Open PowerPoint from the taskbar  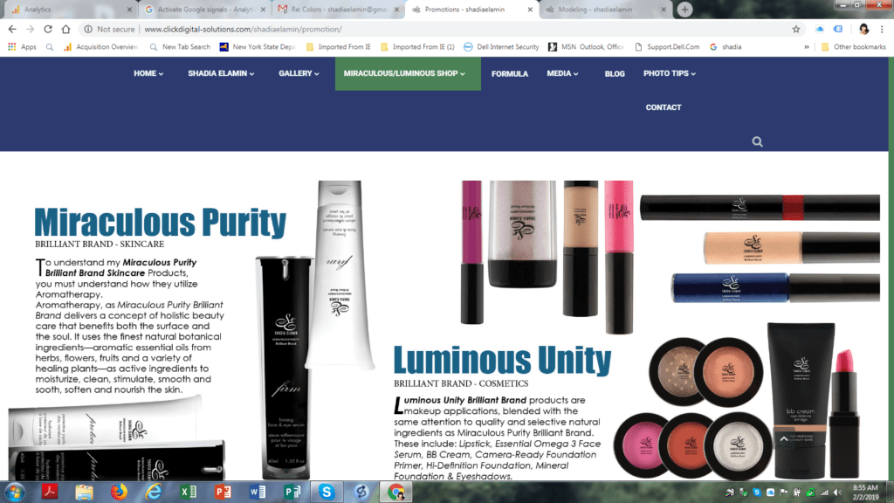coord(223,492)
